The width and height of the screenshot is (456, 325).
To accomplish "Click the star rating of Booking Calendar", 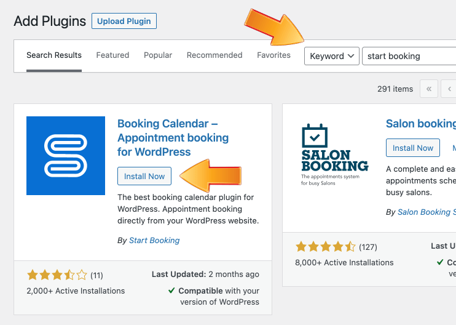I will coord(57,275).
